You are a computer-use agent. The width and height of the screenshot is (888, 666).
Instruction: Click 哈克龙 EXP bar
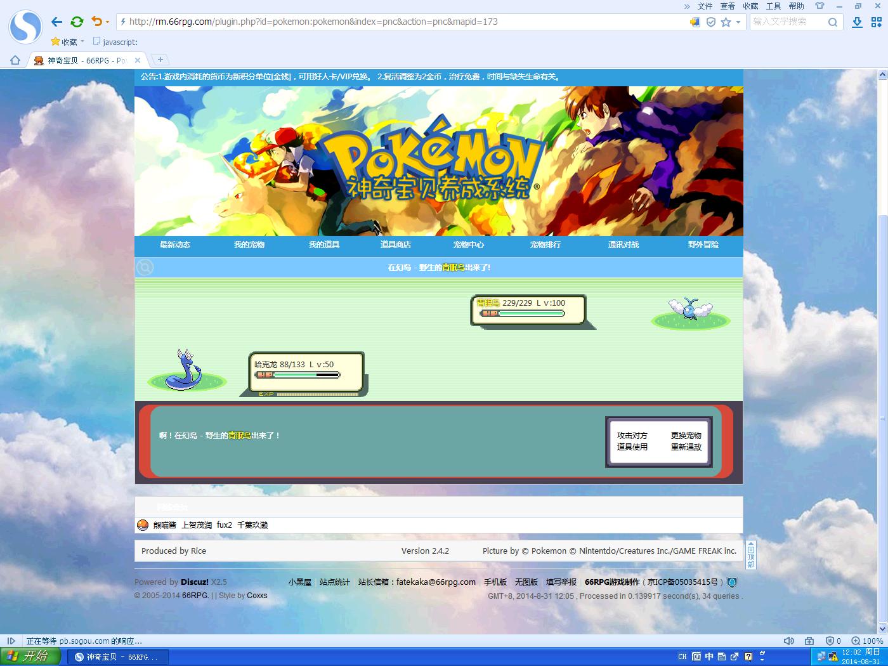pyautogui.click(x=309, y=394)
